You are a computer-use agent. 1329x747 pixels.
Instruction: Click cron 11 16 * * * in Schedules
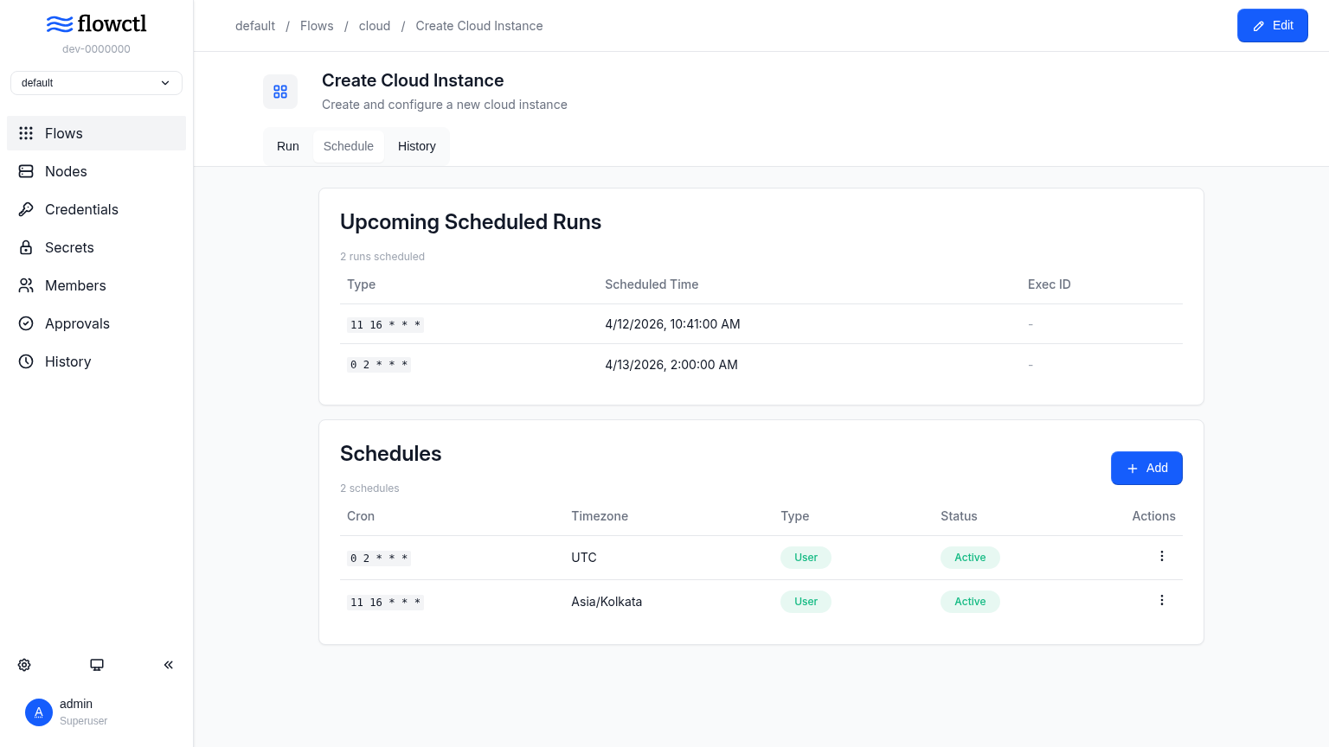(x=386, y=603)
